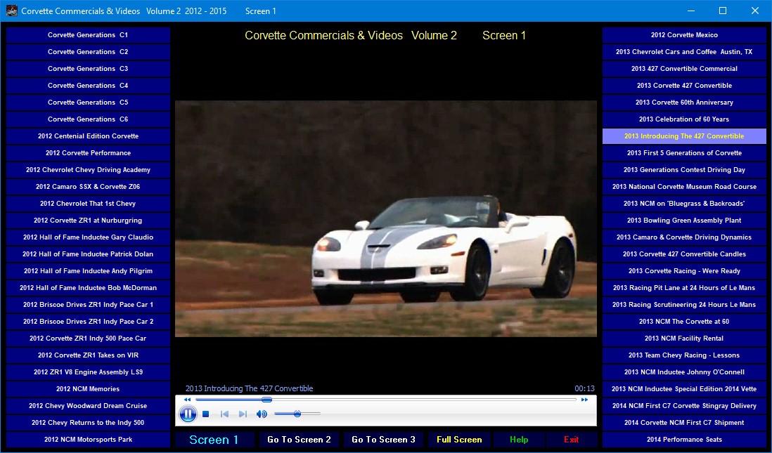772x453 pixels.
Task: Open 2013 Chevrolet Cars and Coffee Austin
Action: point(684,52)
